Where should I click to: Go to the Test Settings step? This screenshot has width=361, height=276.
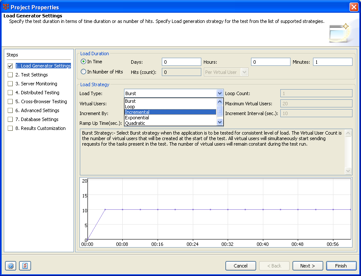point(31,75)
